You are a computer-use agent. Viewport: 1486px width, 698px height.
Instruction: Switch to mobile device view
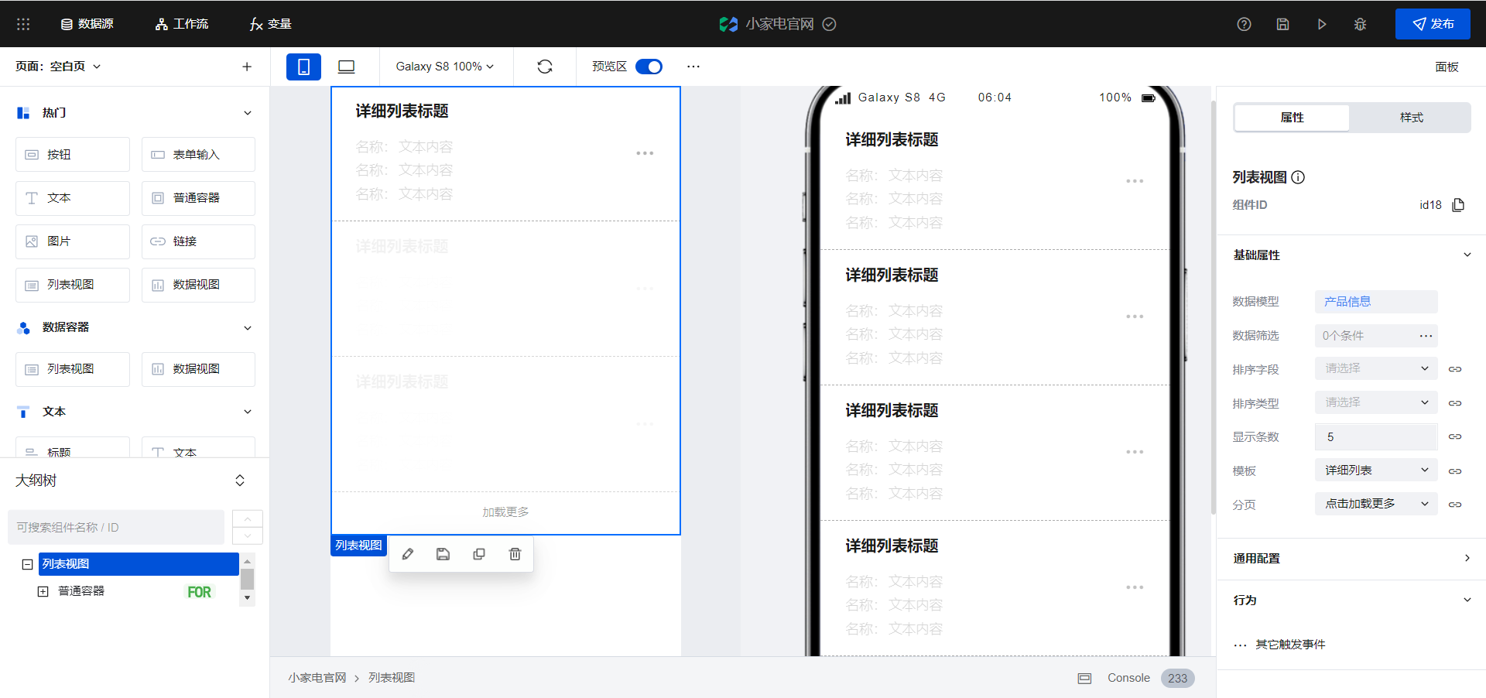pyautogui.click(x=303, y=67)
